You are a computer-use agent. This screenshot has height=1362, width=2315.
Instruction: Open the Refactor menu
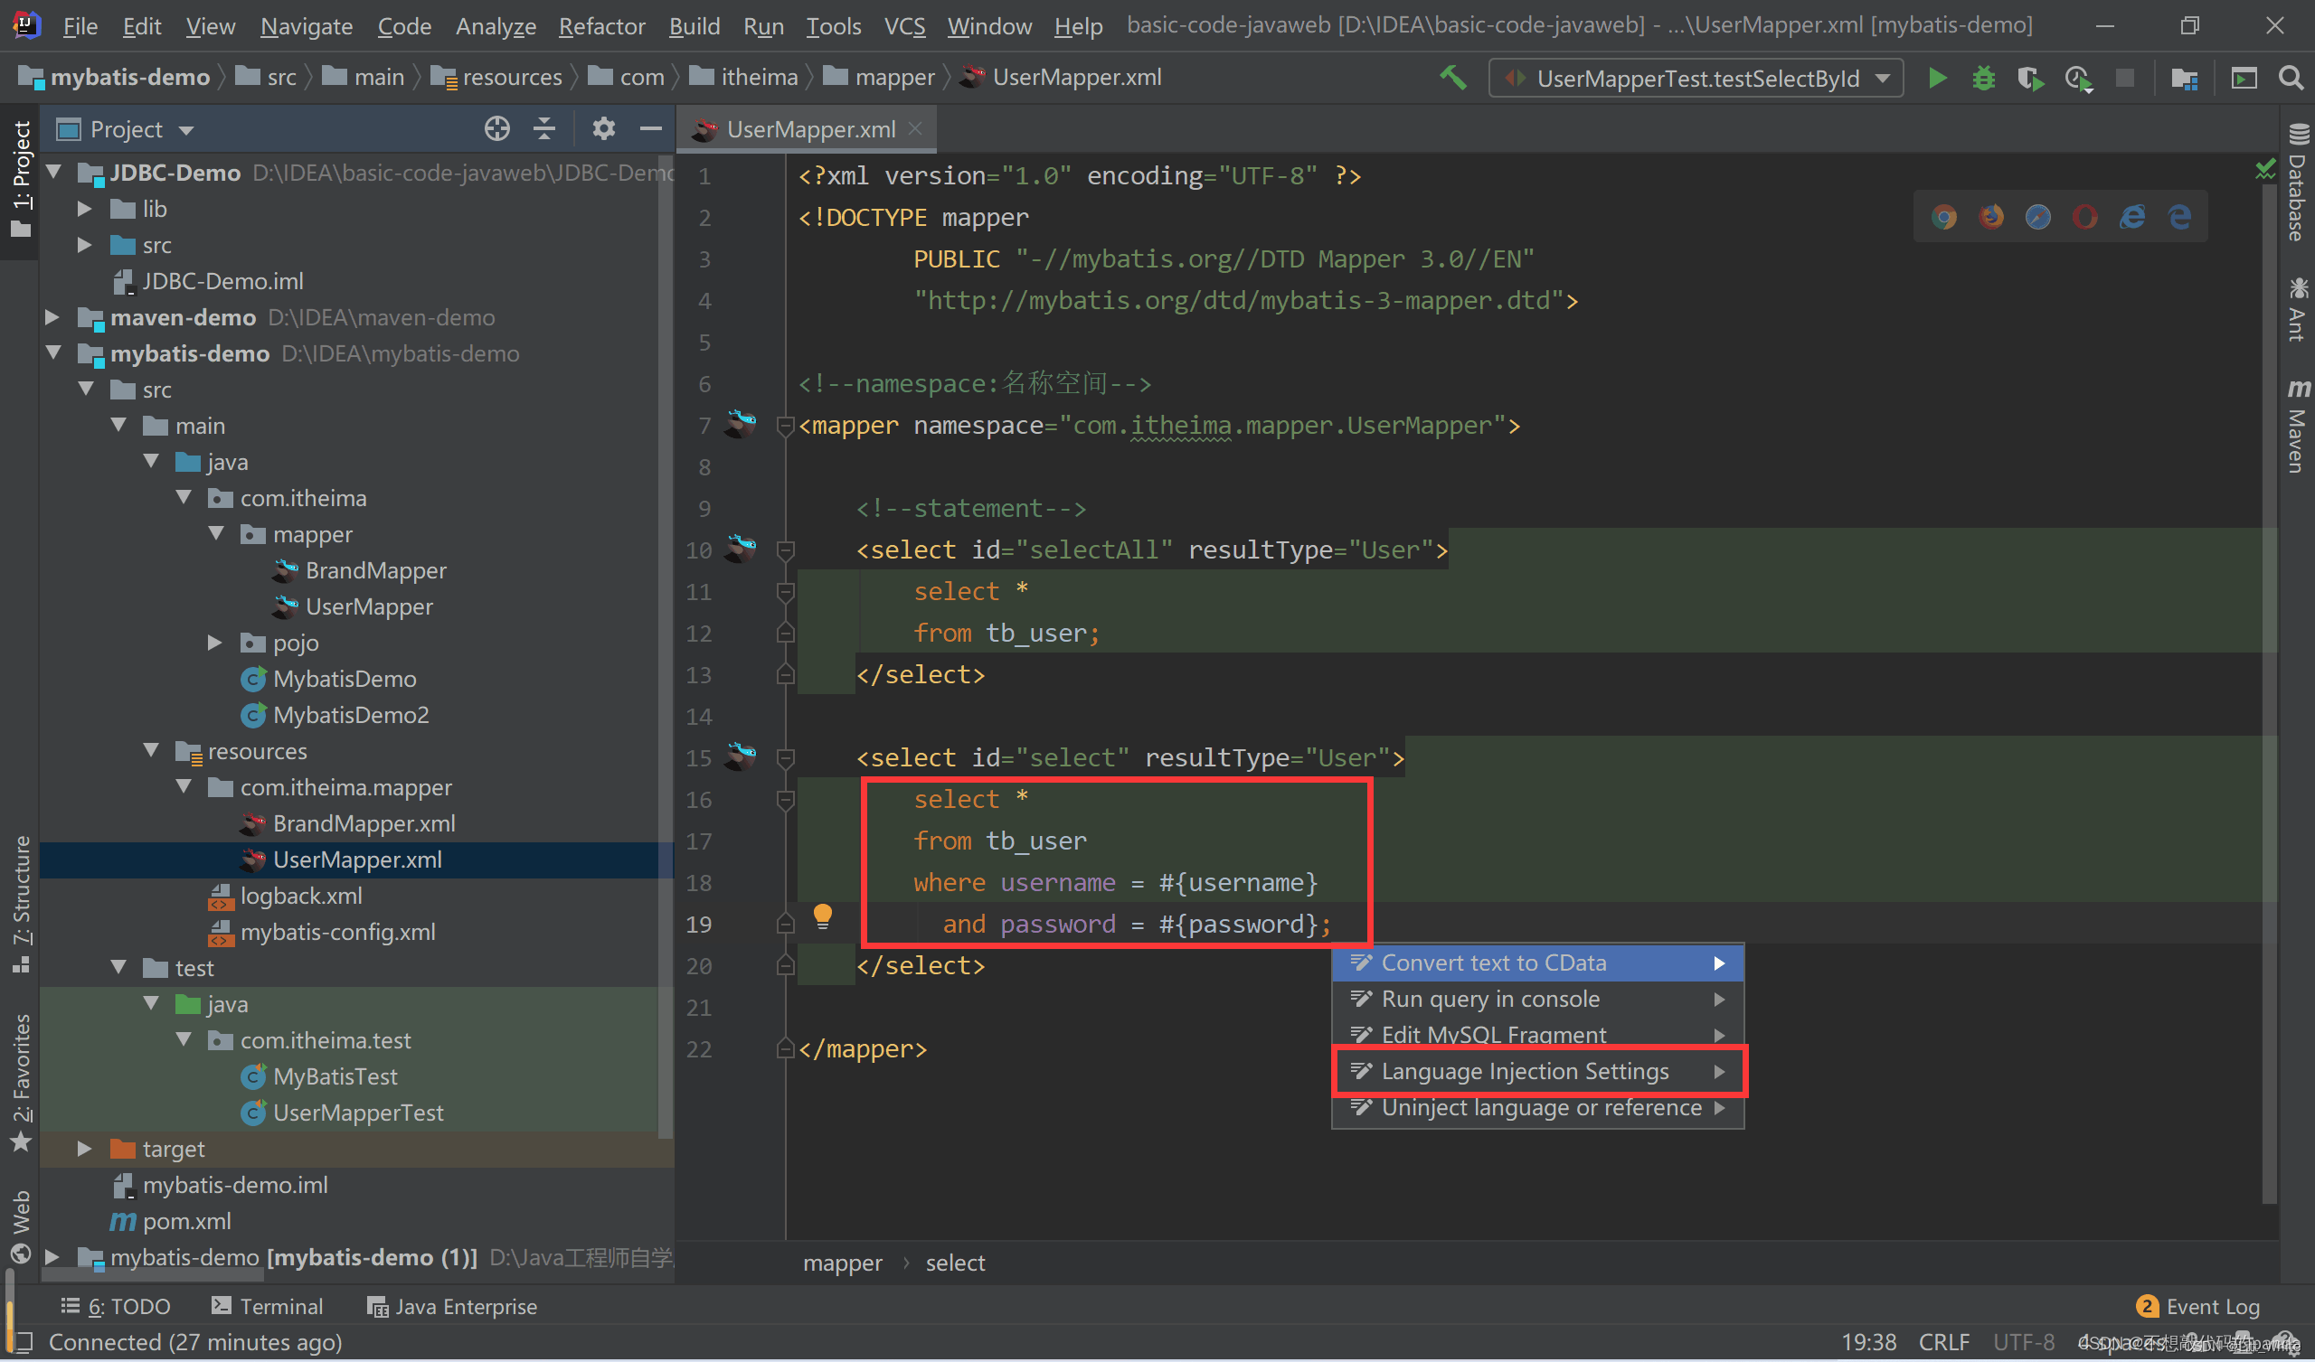pyautogui.click(x=601, y=25)
